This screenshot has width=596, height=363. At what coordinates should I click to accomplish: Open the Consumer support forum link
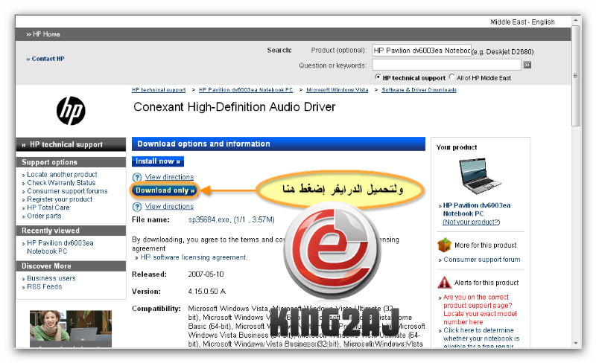click(481, 260)
